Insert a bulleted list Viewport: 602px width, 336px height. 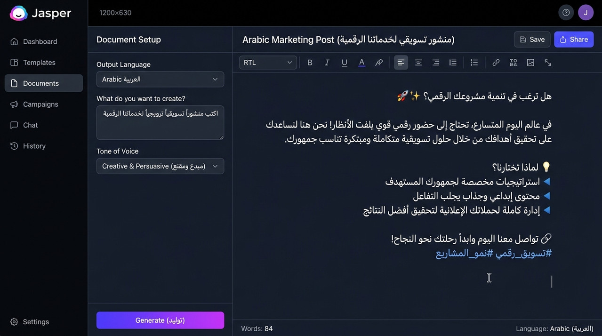[474, 63]
